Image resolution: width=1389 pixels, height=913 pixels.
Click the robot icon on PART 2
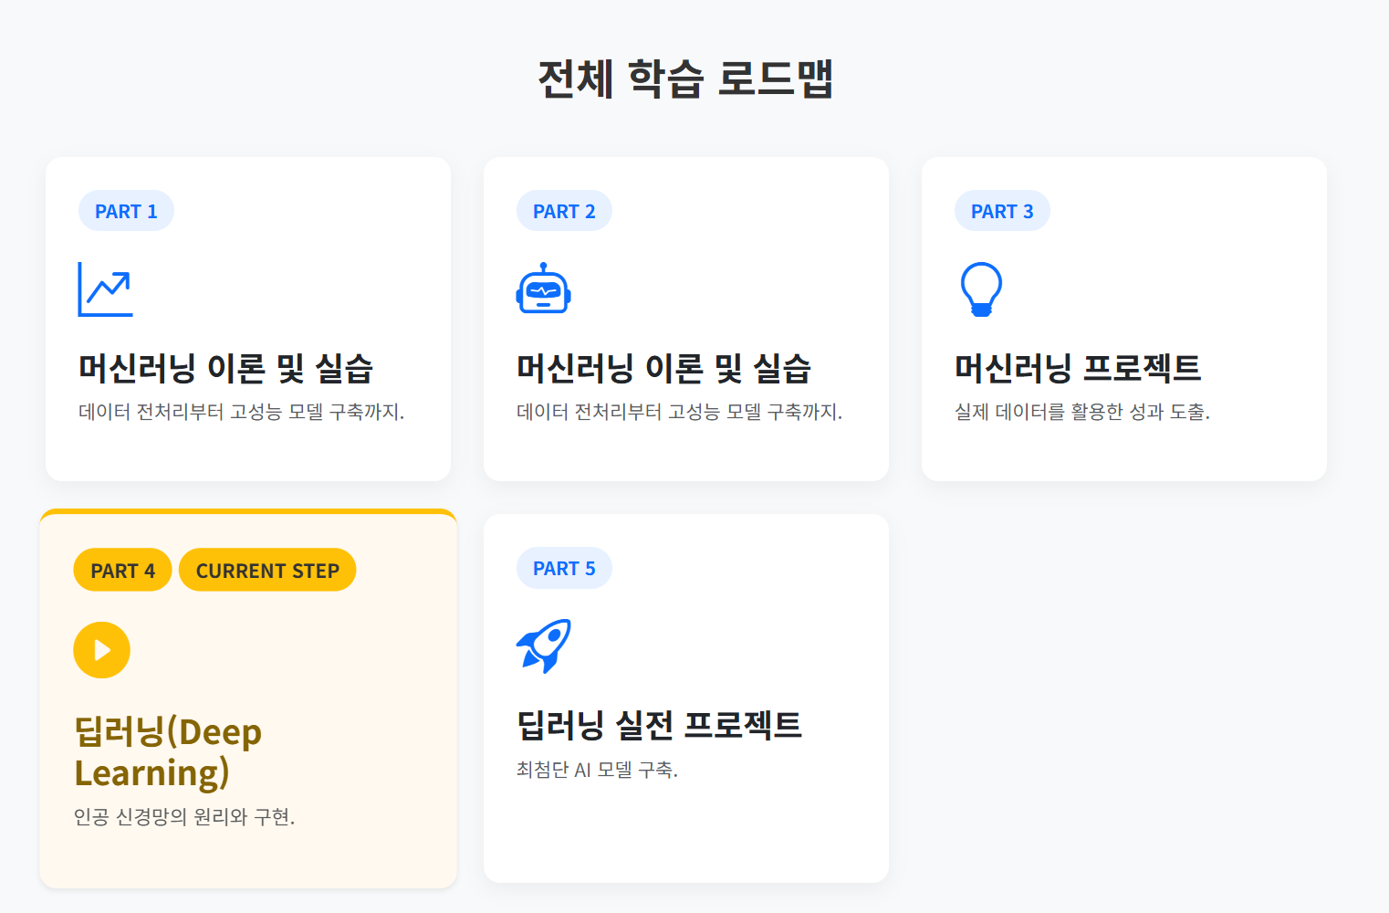click(x=543, y=289)
